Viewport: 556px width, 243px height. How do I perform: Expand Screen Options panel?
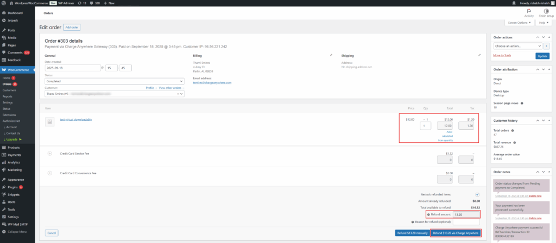coord(520,23)
